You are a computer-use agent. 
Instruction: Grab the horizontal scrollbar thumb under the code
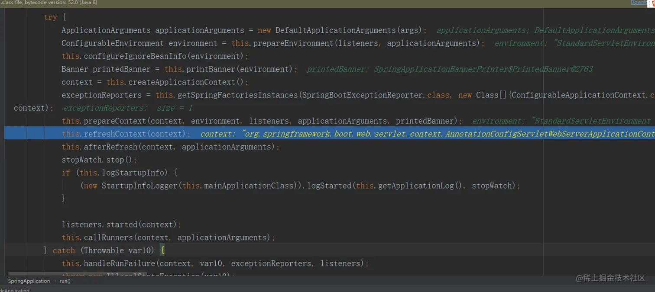coord(78,274)
